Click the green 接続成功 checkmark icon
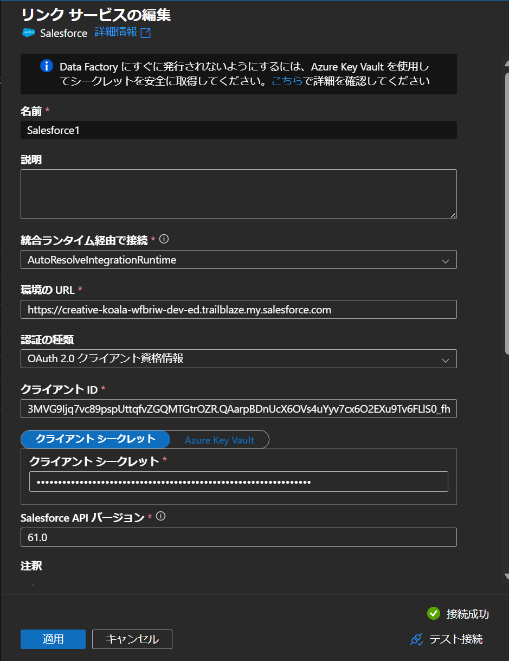509x661 pixels. click(x=433, y=613)
